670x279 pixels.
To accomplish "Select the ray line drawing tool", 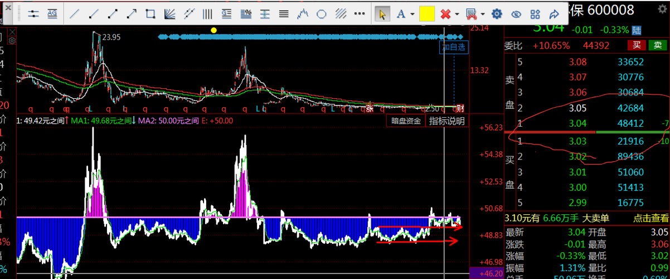I will tap(93, 13).
